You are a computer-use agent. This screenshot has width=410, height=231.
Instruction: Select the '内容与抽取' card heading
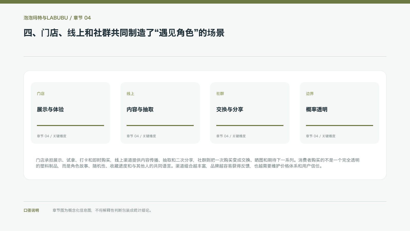coord(140,109)
